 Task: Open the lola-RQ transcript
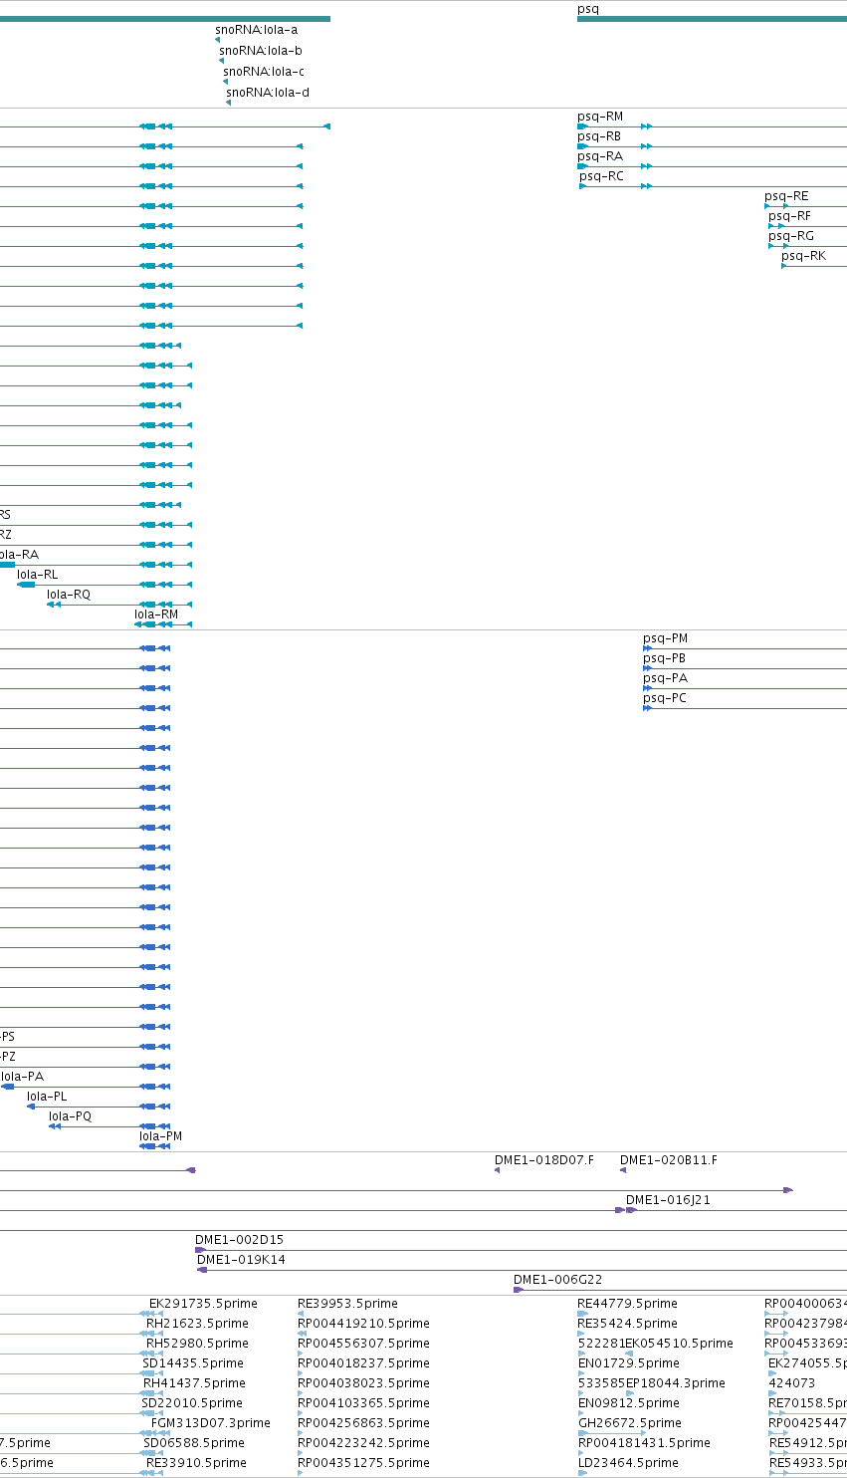click(x=69, y=595)
